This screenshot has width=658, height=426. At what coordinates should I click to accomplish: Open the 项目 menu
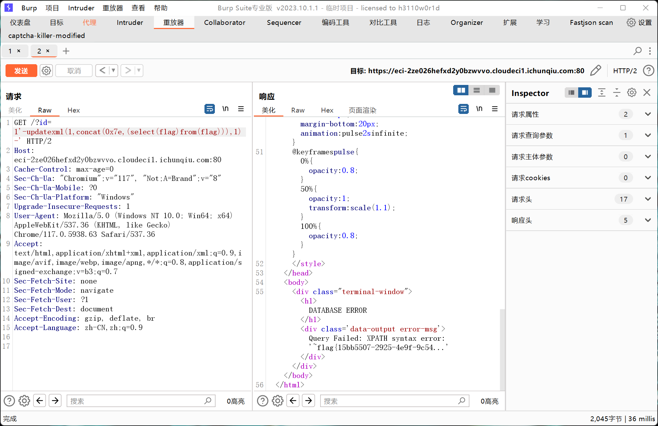coord(52,8)
